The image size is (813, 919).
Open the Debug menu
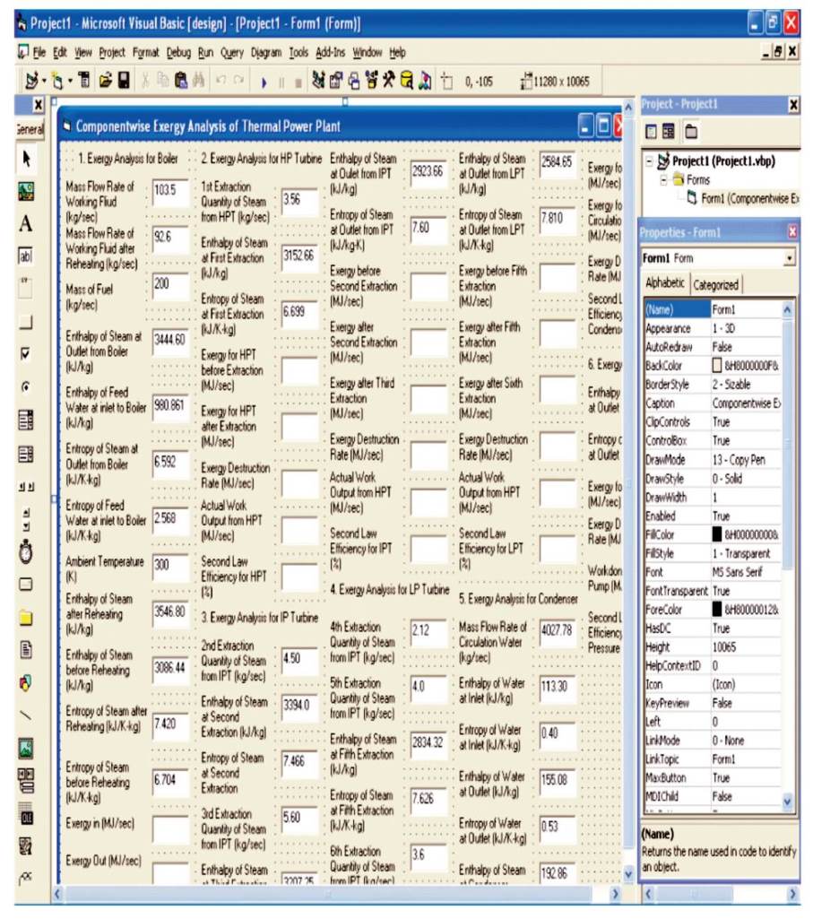point(178,53)
